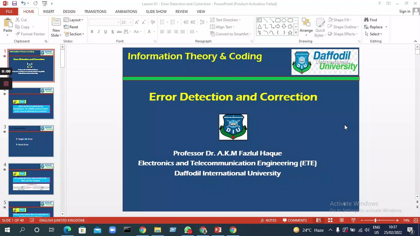Toggle Italic formatting

coord(99,32)
